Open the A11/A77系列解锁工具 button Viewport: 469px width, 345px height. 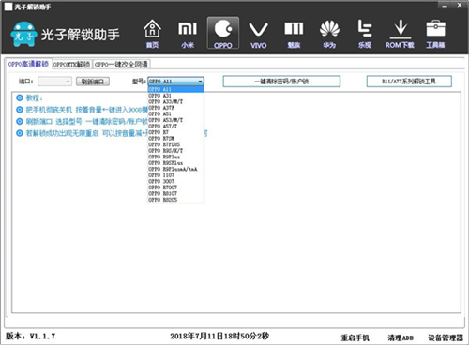click(409, 82)
